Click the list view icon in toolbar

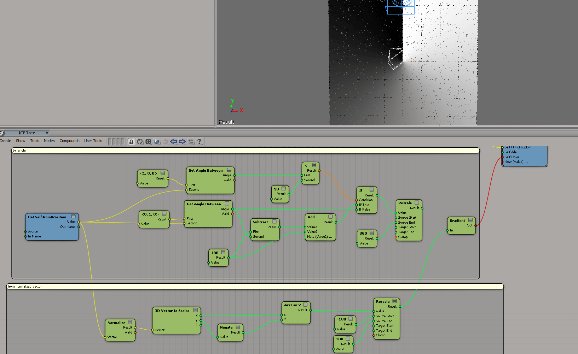(191, 142)
